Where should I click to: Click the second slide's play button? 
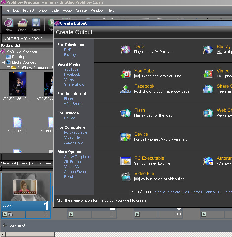point(71,214)
